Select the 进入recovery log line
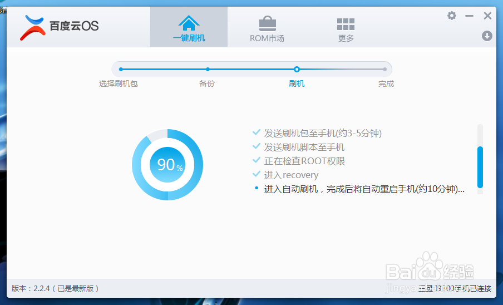The width and height of the screenshot is (503, 305). coord(291,175)
